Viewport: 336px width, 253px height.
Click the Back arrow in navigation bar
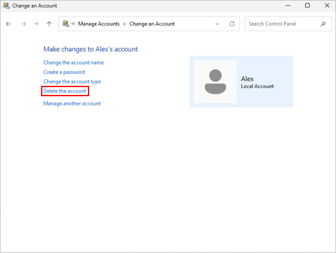coord(8,24)
